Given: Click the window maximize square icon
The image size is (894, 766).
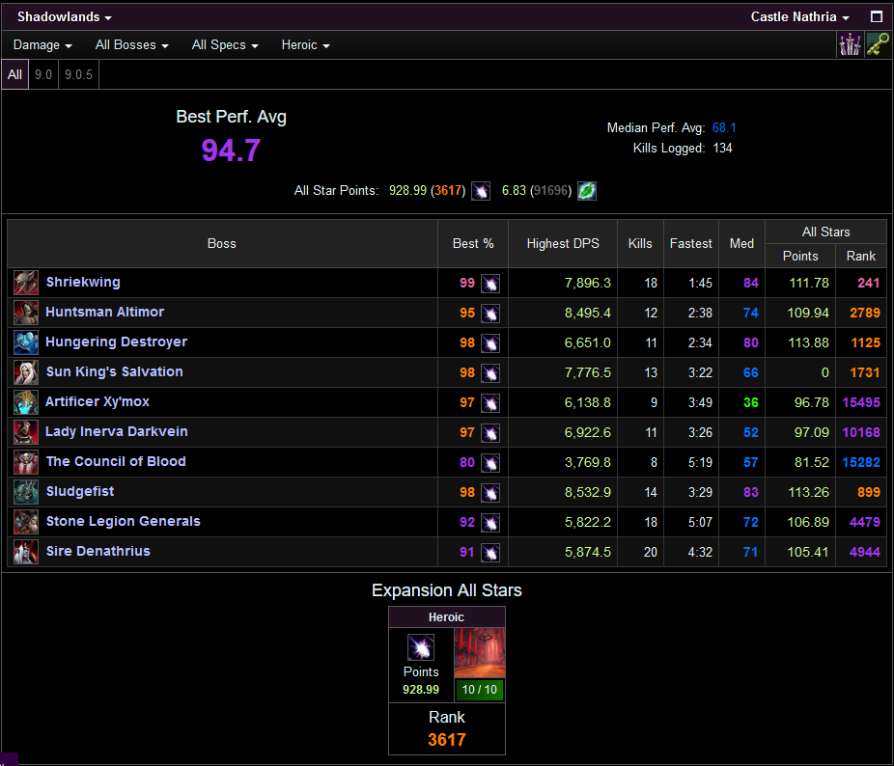Looking at the screenshot, I should click(877, 17).
